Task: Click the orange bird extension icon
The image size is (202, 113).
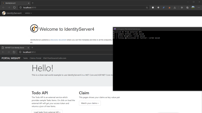Action: point(169,8)
